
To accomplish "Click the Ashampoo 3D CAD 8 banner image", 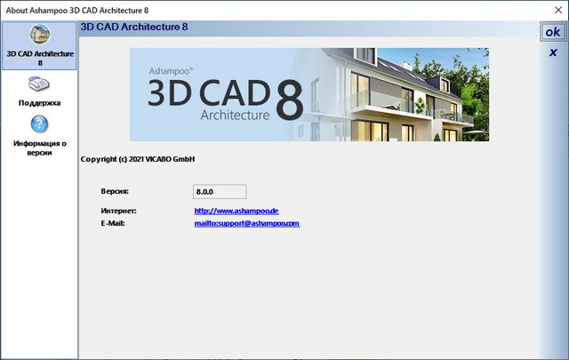I will [x=309, y=94].
